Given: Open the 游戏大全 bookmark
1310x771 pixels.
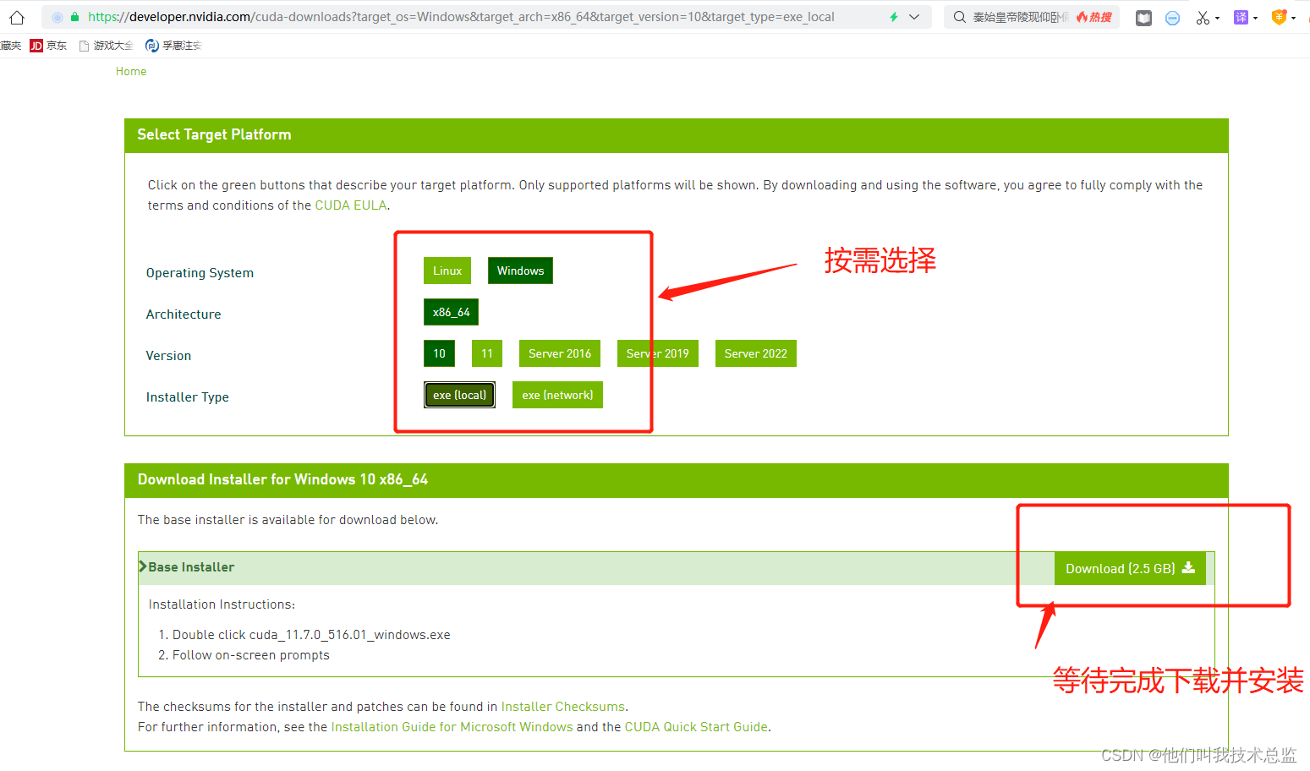Looking at the screenshot, I should pos(106,46).
